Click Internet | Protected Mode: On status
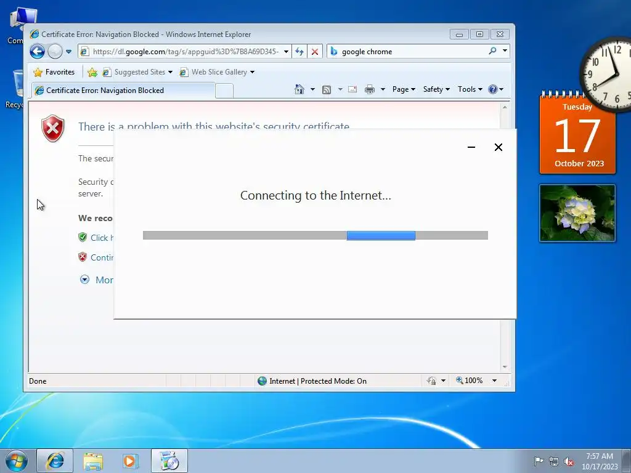Screen dimensions: 631x473 click(312, 381)
